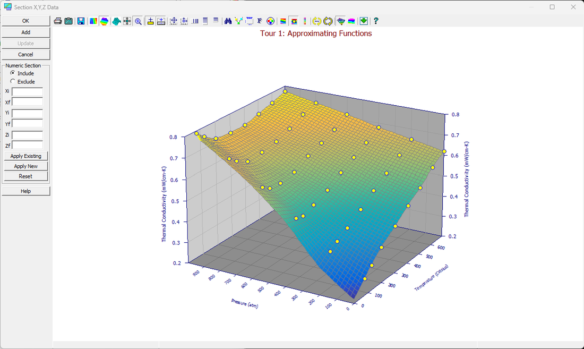
Task: Click the bold F font icon
Action: point(260,21)
